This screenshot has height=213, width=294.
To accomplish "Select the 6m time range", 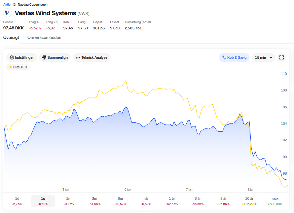I will click(120, 201).
